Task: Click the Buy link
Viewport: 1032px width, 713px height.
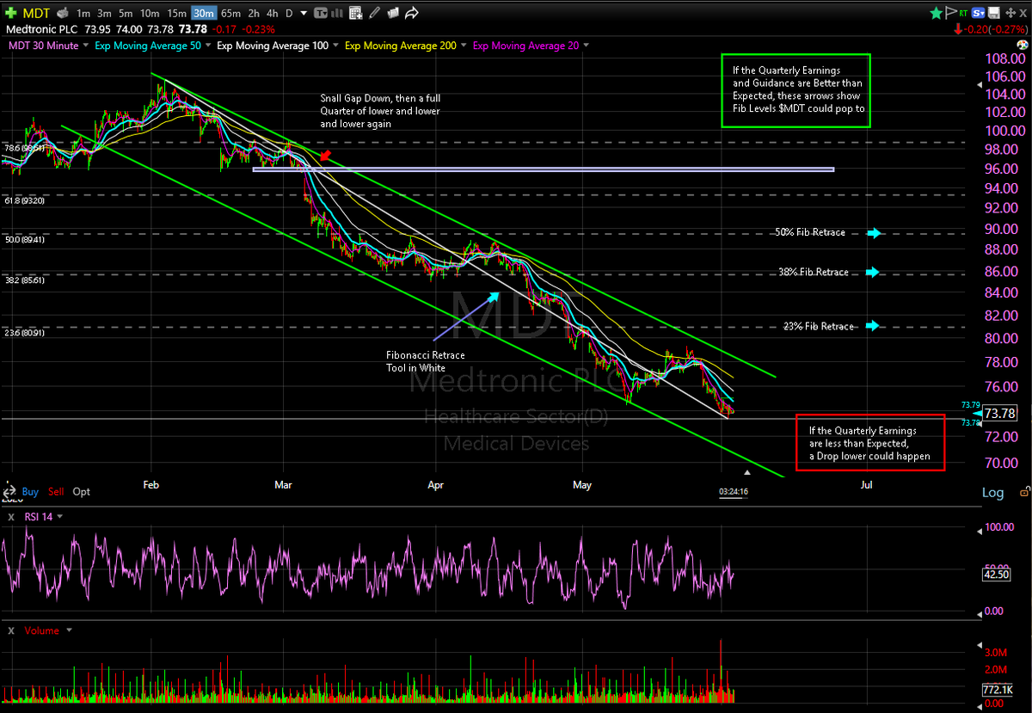Action: (30, 492)
